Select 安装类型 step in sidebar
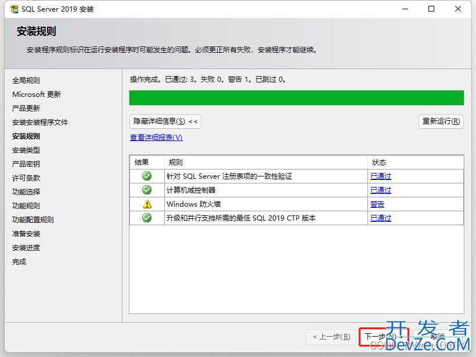Image resolution: width=476 pixels, height=357 pixels. tap(26, 150)
